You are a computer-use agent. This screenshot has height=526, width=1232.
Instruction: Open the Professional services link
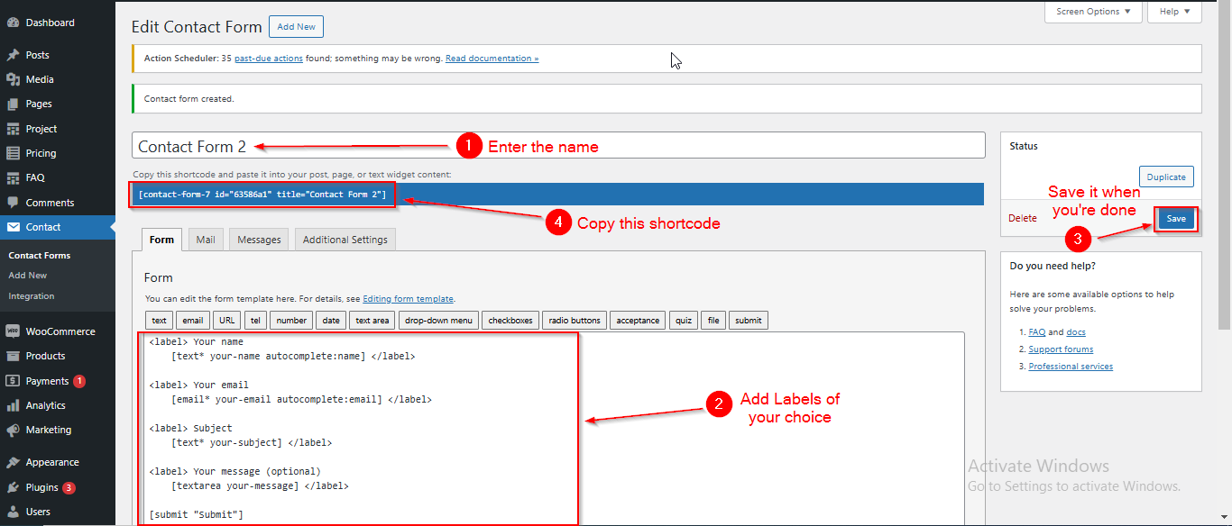[1071, 367]
